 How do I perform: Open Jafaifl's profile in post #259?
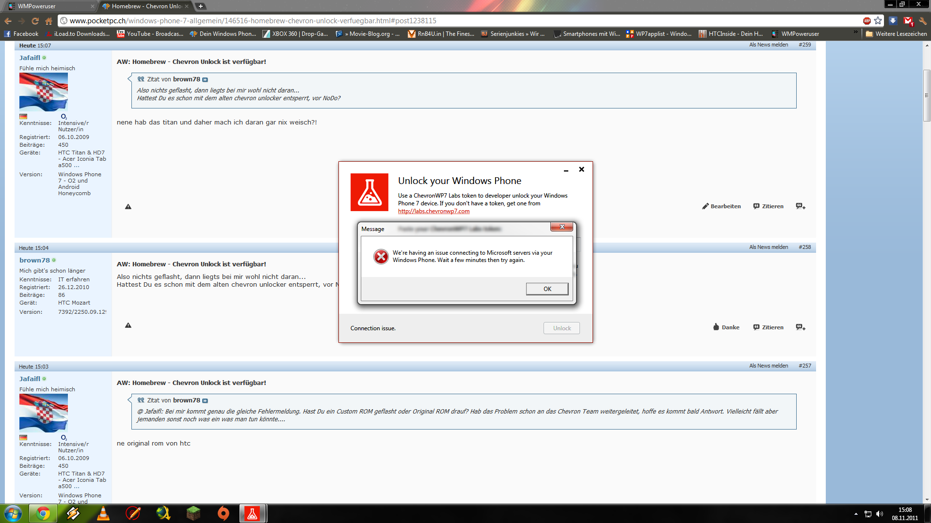tap(30, 58)
